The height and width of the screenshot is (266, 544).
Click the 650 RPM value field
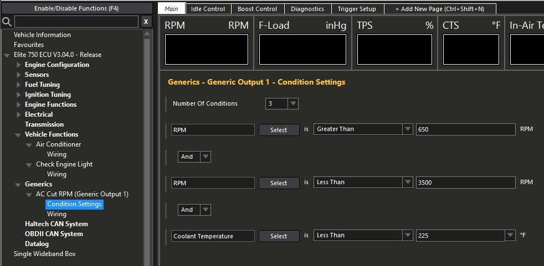465,129
